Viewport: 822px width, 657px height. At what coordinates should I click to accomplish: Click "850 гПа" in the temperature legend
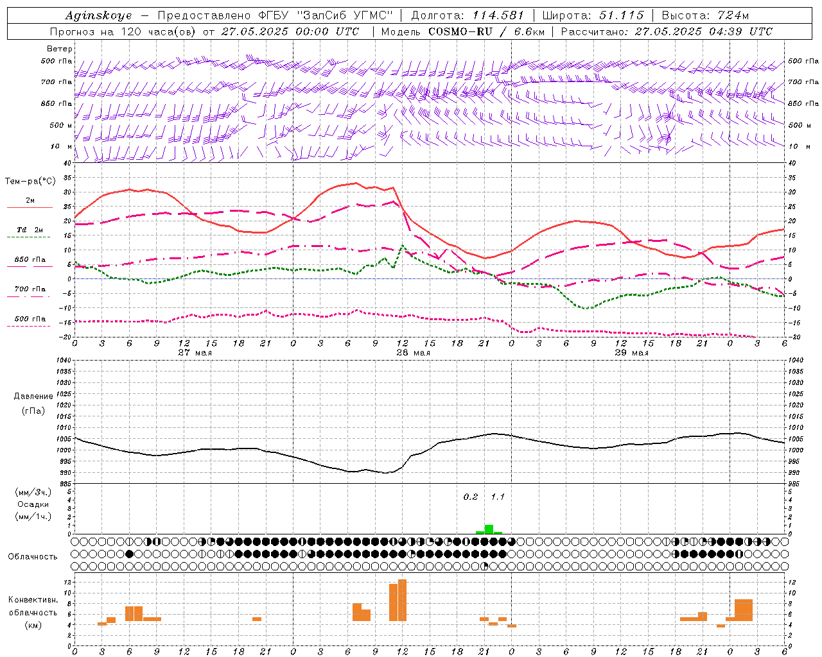(30, 260)
